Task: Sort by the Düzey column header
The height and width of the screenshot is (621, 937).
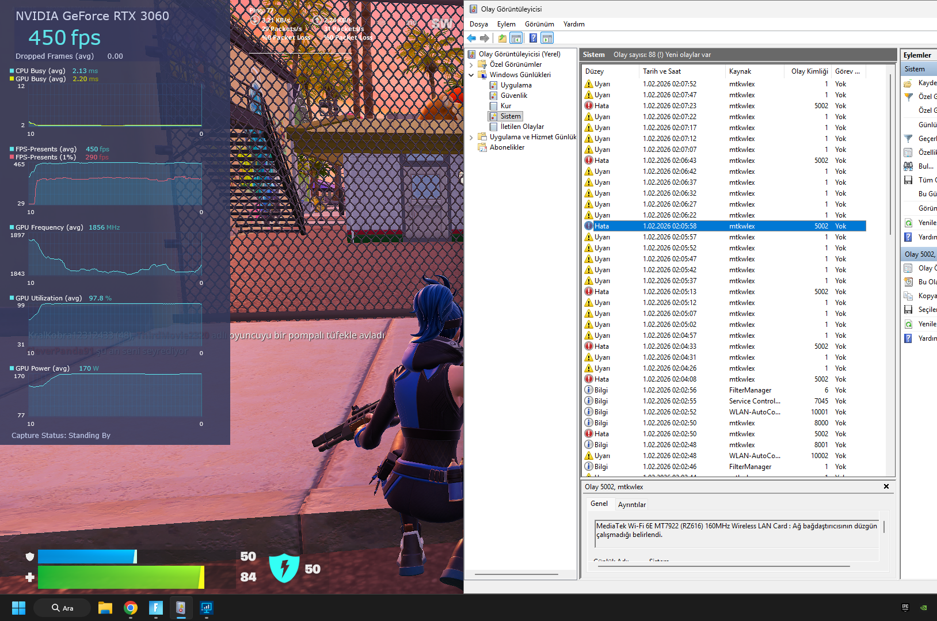Action: point(610,71)
